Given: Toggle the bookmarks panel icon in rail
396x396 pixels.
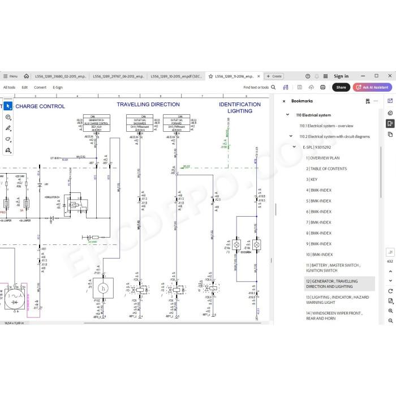Looking at the screenshot, I should click(390, 123).
